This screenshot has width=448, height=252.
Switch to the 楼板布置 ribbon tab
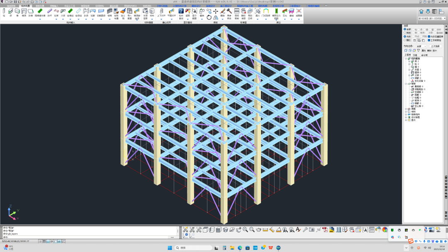(40, 6)
